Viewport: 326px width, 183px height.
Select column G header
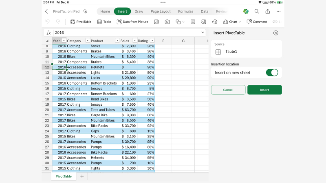[183, 41]
